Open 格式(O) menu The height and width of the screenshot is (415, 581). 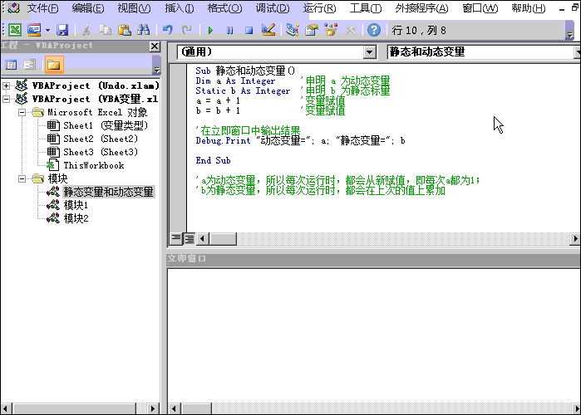point(224,8)
